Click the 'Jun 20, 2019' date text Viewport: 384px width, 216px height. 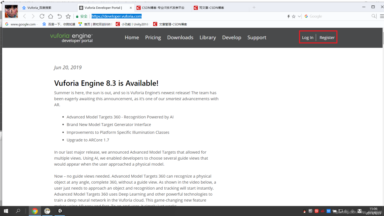(x=68, y=67)
